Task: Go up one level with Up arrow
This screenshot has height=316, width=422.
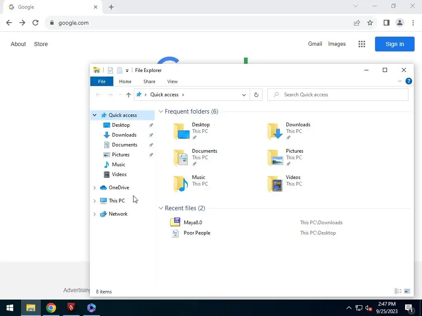Action: [129, 95]
